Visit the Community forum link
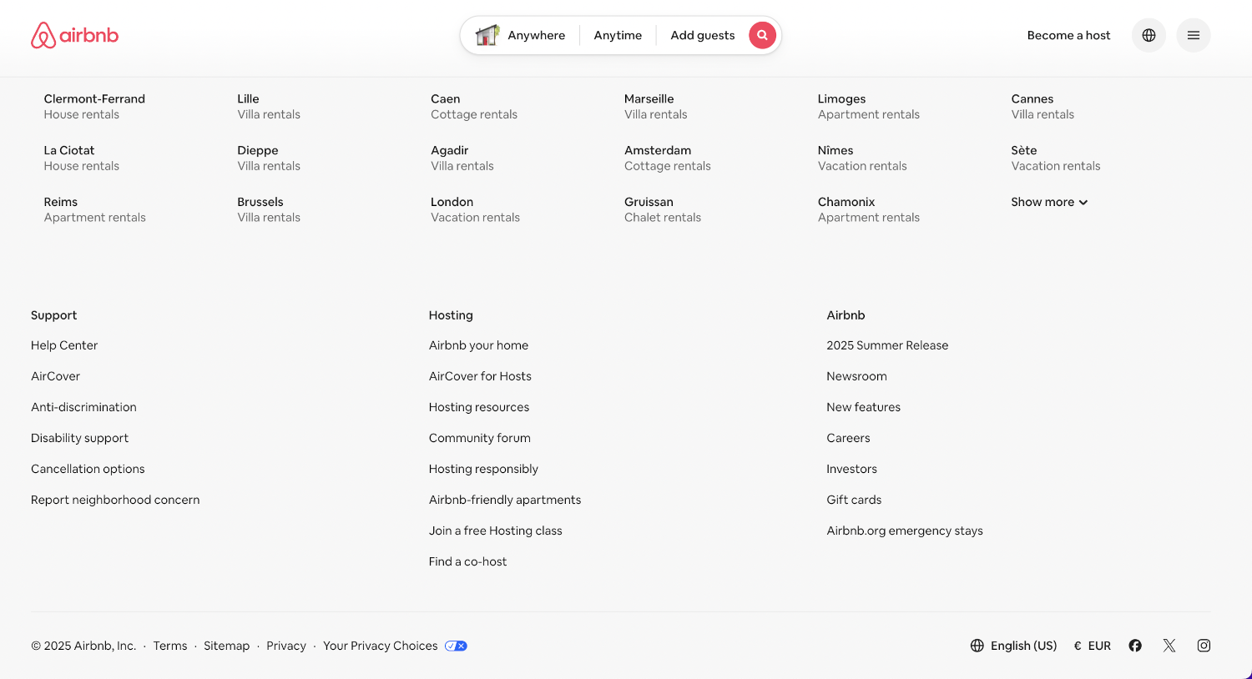The image size is (1252, 679). (480, 438)
